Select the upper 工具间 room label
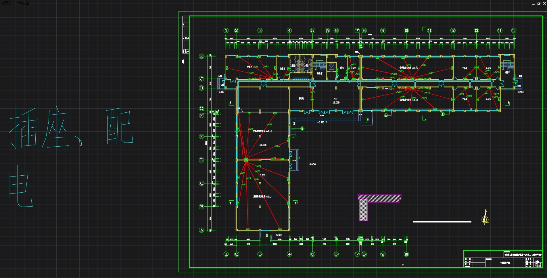This screenshot has height=278, width=547. pos(465,68)
